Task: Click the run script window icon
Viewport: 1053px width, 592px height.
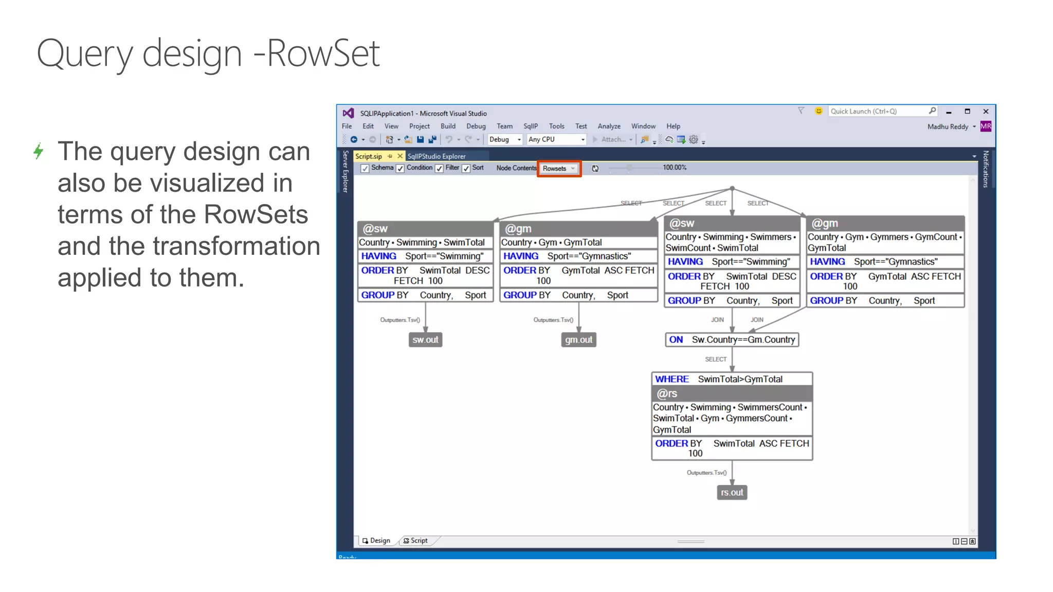Action: pyautogui.click(x=681, y=139)
